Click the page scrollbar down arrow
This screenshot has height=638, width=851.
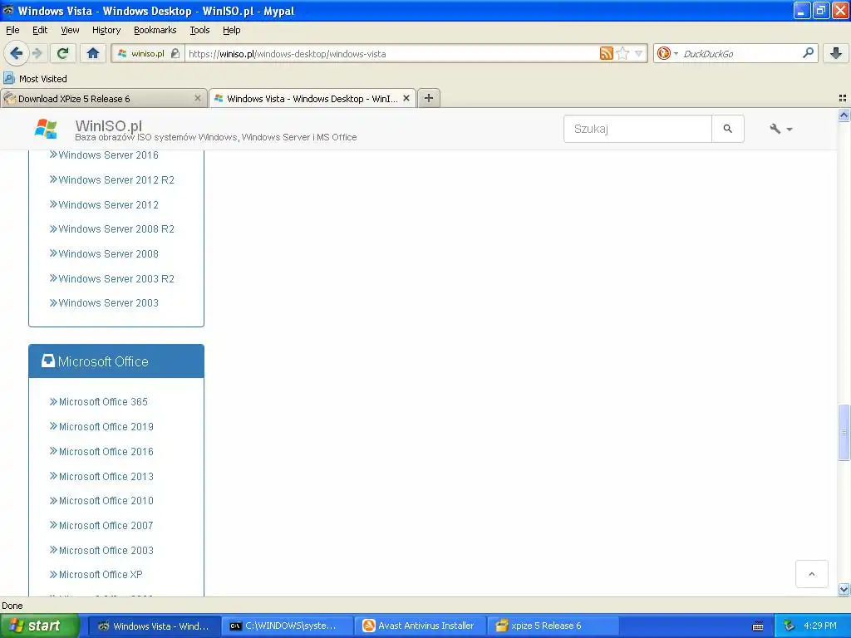click(x=844, y=589)
